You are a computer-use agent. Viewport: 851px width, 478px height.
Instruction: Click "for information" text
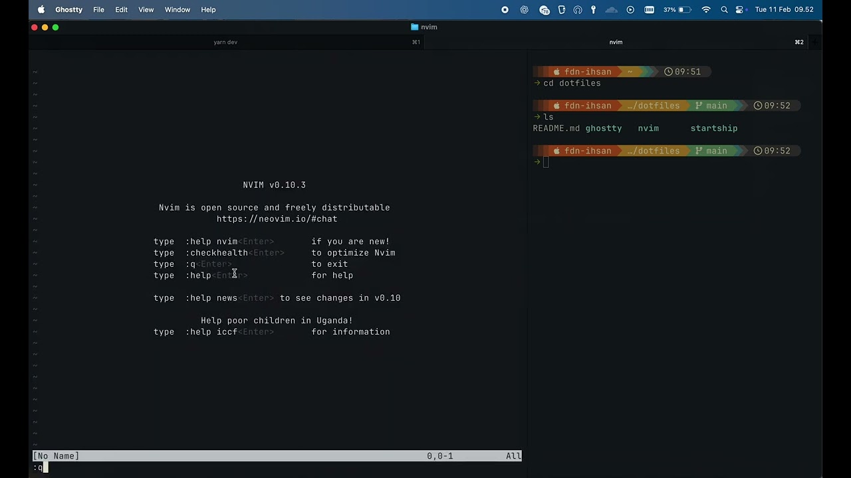click(x=350, y=332)
